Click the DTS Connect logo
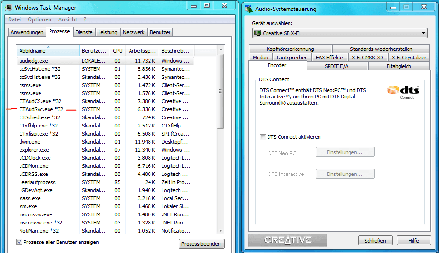 tap(403, 93)
